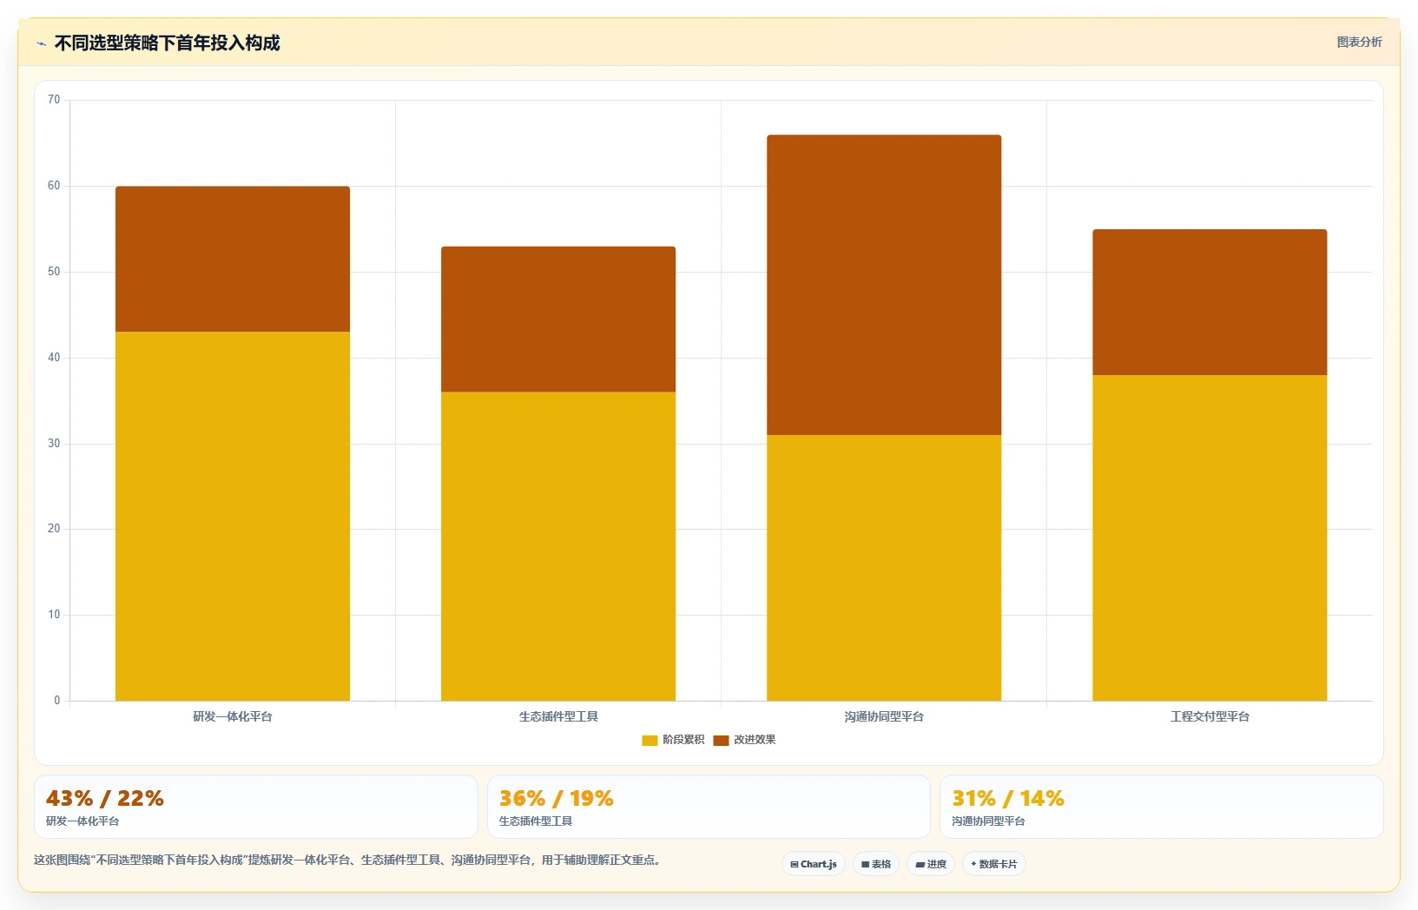Click the x-axis label 生态插件型工具

558,716
